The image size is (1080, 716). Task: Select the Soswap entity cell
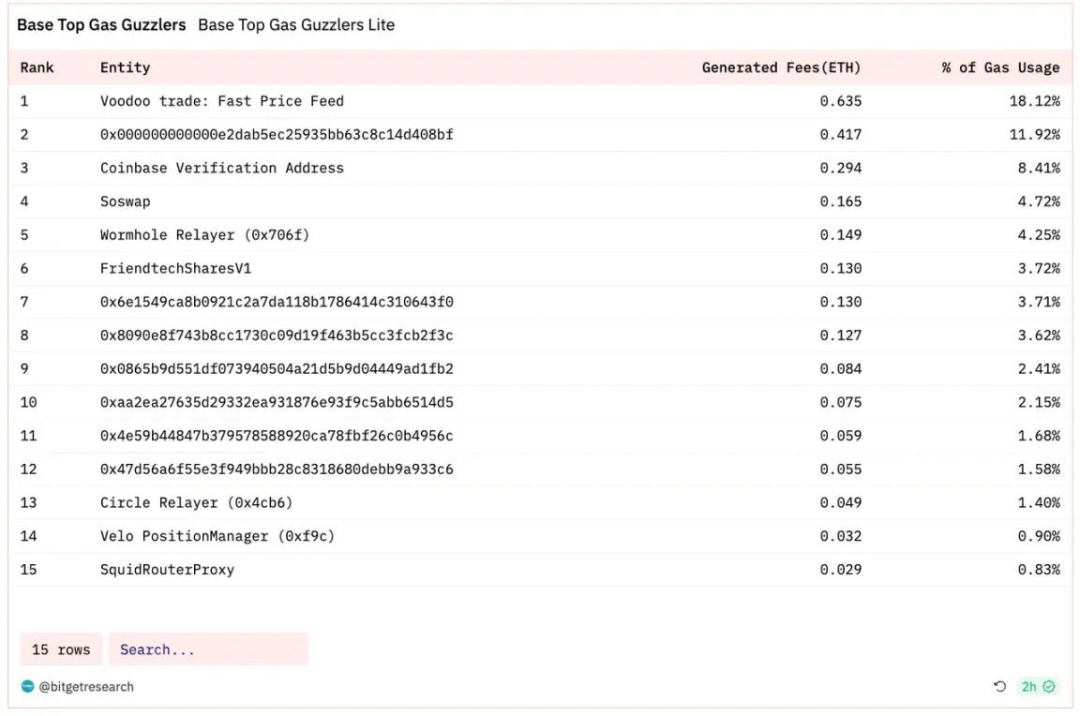126,201
